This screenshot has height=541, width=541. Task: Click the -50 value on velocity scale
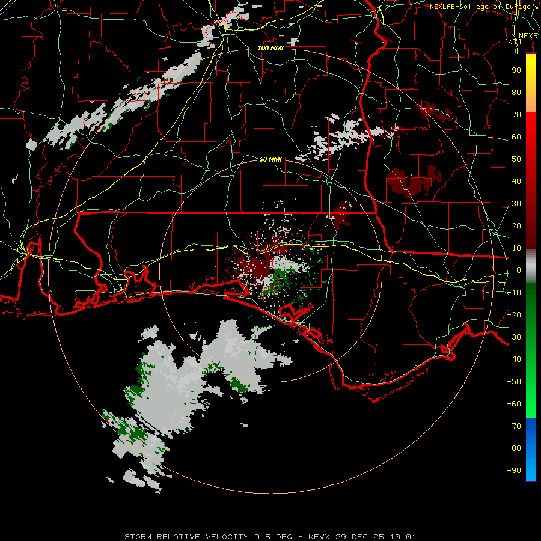click(514, 381)
